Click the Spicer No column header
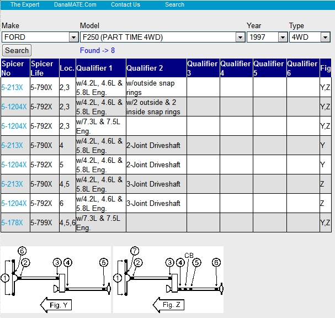This screenshot has width=335, height=318. [x=15, y=68]
